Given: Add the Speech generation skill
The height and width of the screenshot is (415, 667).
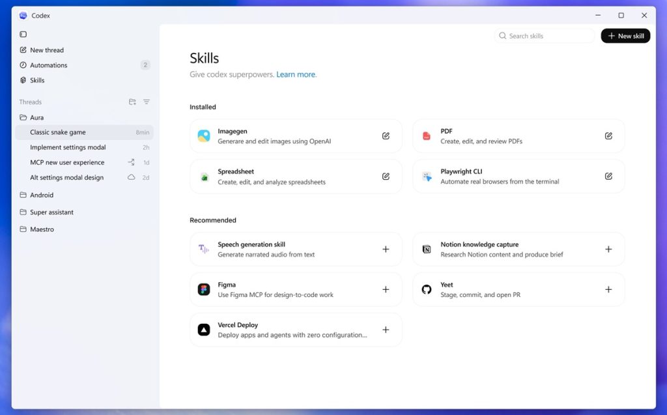Looking at the screenshot, I should pyautogui.click(x=386, y=249).
